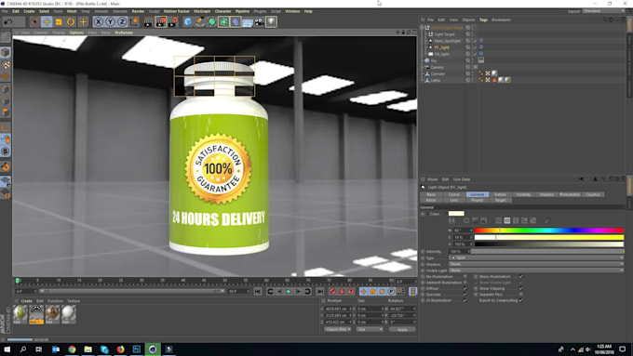Viewport: 633px width, 356px height.
Task: Click Render to Picture Viewer icon
Action: 161,21
